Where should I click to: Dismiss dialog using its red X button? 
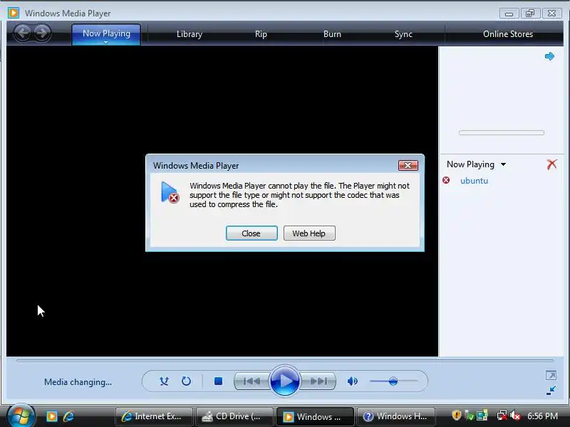408,166
